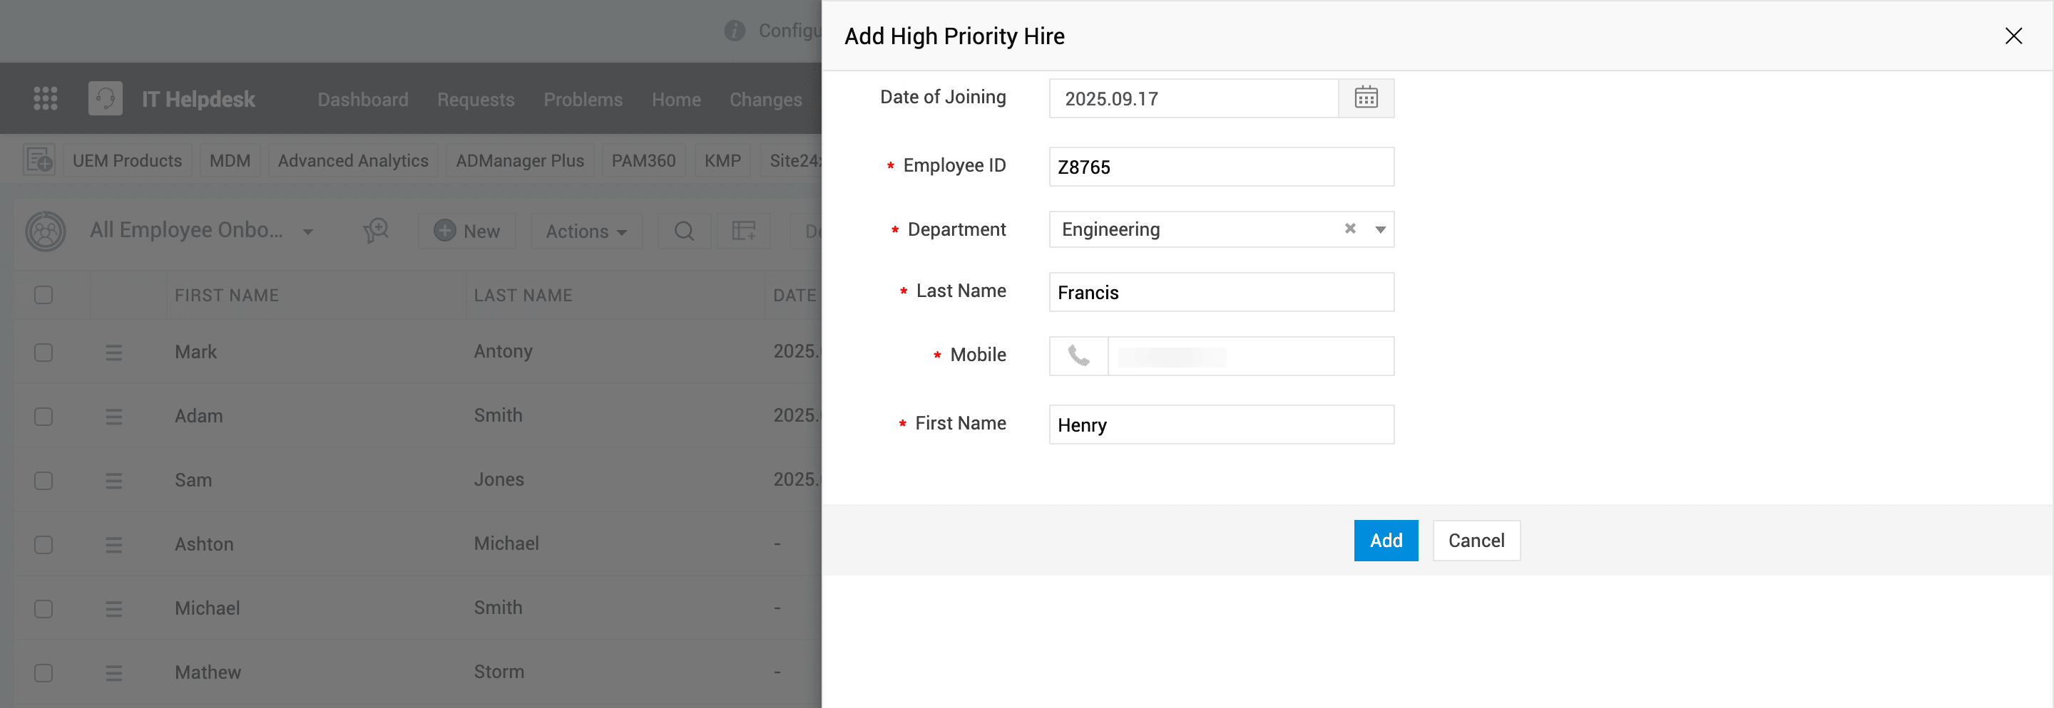The height and width of the screenshot is (708, 2054).
Task: Clear the Engineering department selection
Action: [1350, 229]
